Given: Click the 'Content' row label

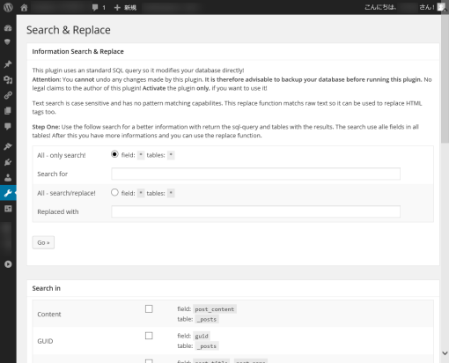Looking at the screenshot, I should (x=49, y=315).
